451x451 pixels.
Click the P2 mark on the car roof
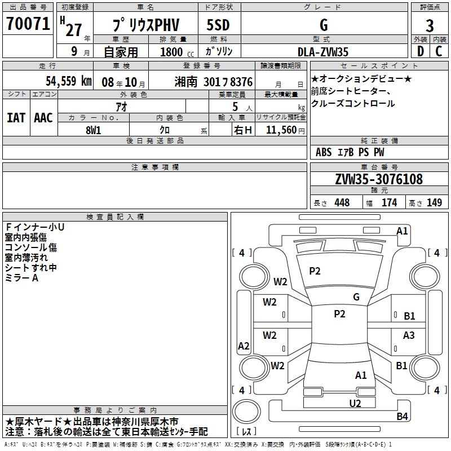coord(339,314)
